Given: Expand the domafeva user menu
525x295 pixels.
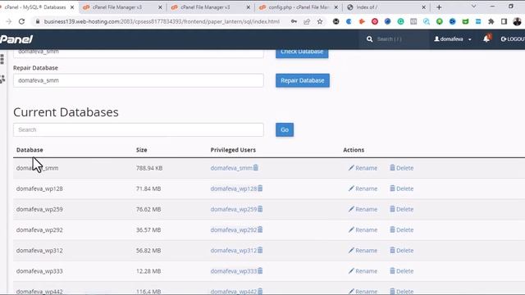Looking at the screenshot, I should tap(453, 39).
